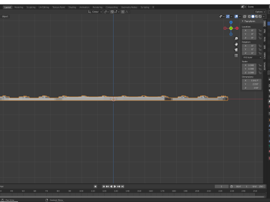
Task: Click the red X axis on the navigation gizmo
Action: point(237,28)
